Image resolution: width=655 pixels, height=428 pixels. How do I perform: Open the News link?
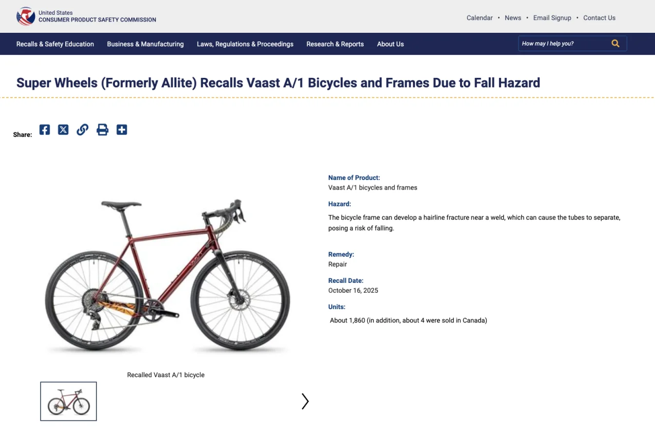click(x=513, y=18)
